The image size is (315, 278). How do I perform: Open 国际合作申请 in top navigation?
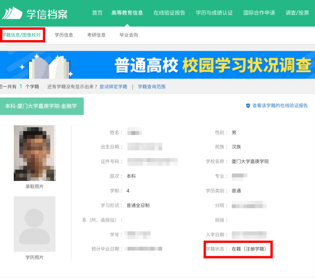(259, 13)
